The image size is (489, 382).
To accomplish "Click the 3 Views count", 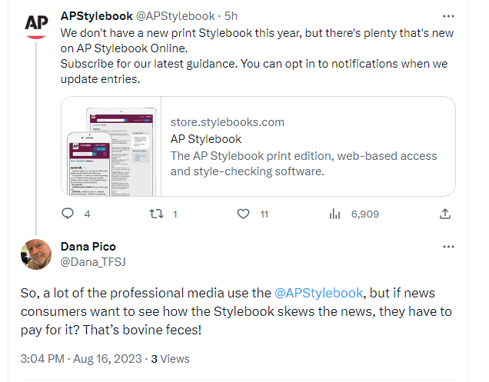I will [170, 358].
